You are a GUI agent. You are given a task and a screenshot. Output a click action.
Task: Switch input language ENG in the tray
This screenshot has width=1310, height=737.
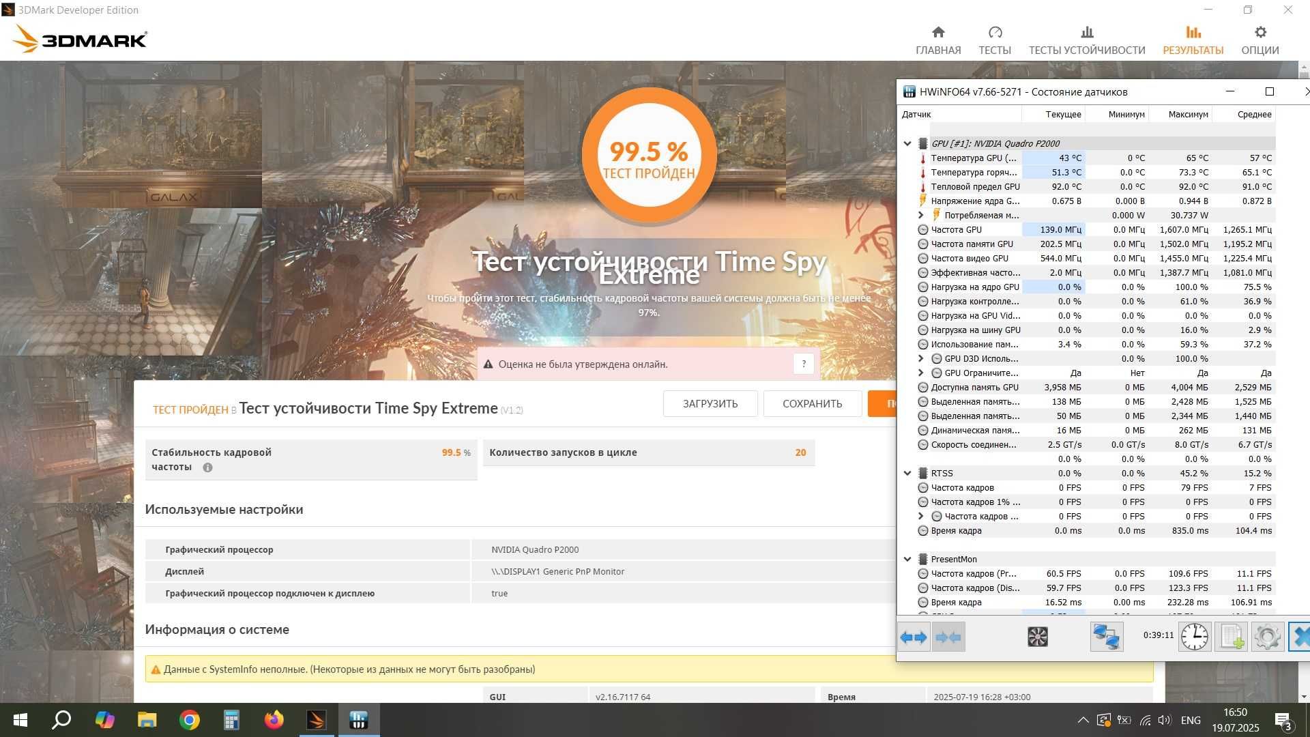tap(1191, 720)
